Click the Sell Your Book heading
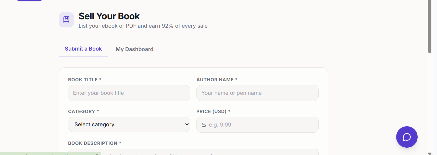437x155 pixels. 109,16
